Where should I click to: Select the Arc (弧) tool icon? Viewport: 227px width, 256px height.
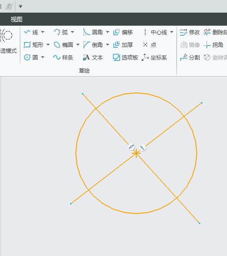pyautogui.click(x=57, y=32)
